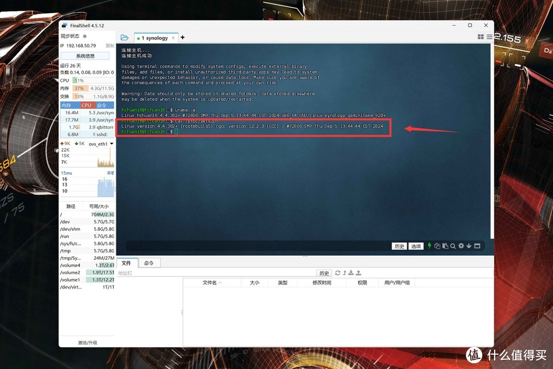The image size is (553, 369).
Task: Switch to the 命令 tab
Action: coord(149,263)
